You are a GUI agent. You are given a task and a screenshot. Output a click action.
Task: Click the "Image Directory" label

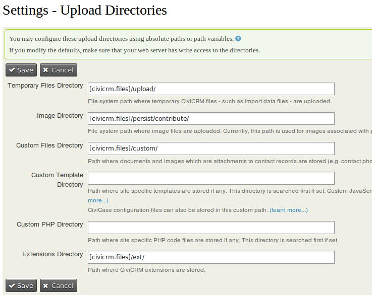tap(60, 116)
